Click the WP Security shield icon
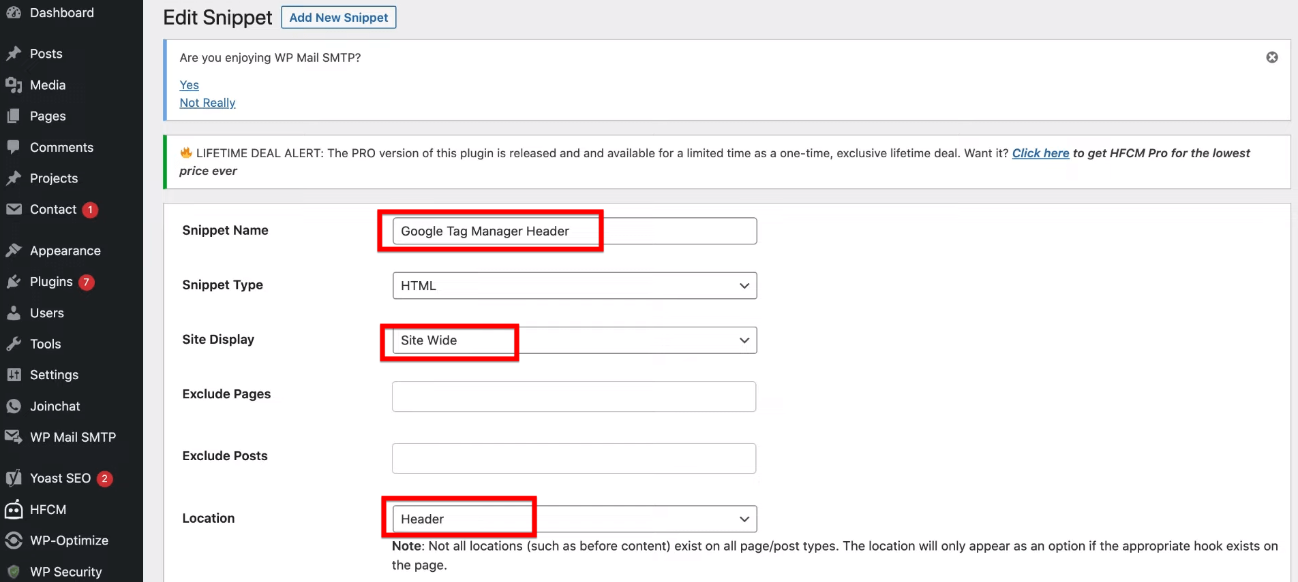The width and height of the screenshot is (1298, 582). (14, 572)
